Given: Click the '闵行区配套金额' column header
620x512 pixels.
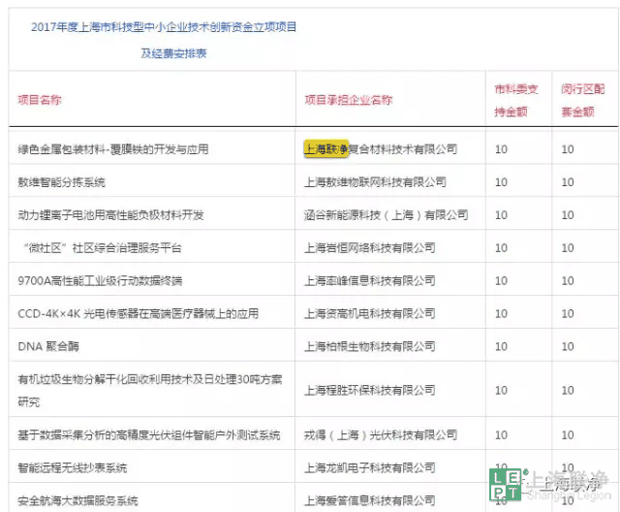Looking at the screenshot, I should (x=583, y=101).
